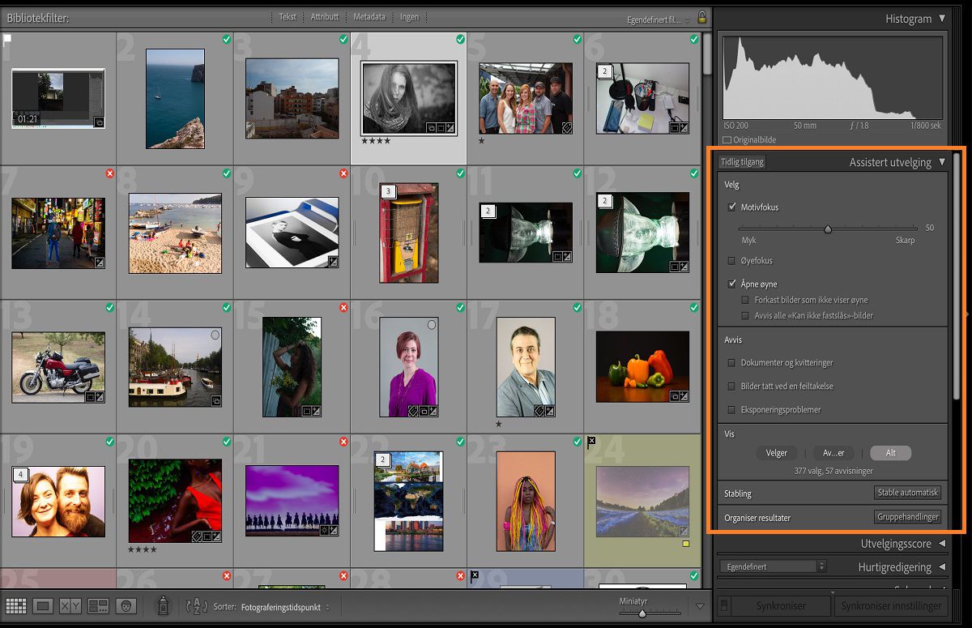This screenshot has width=972, height=628.
Task: Switch to the Metadata filter tab
Action: point(369,16)
